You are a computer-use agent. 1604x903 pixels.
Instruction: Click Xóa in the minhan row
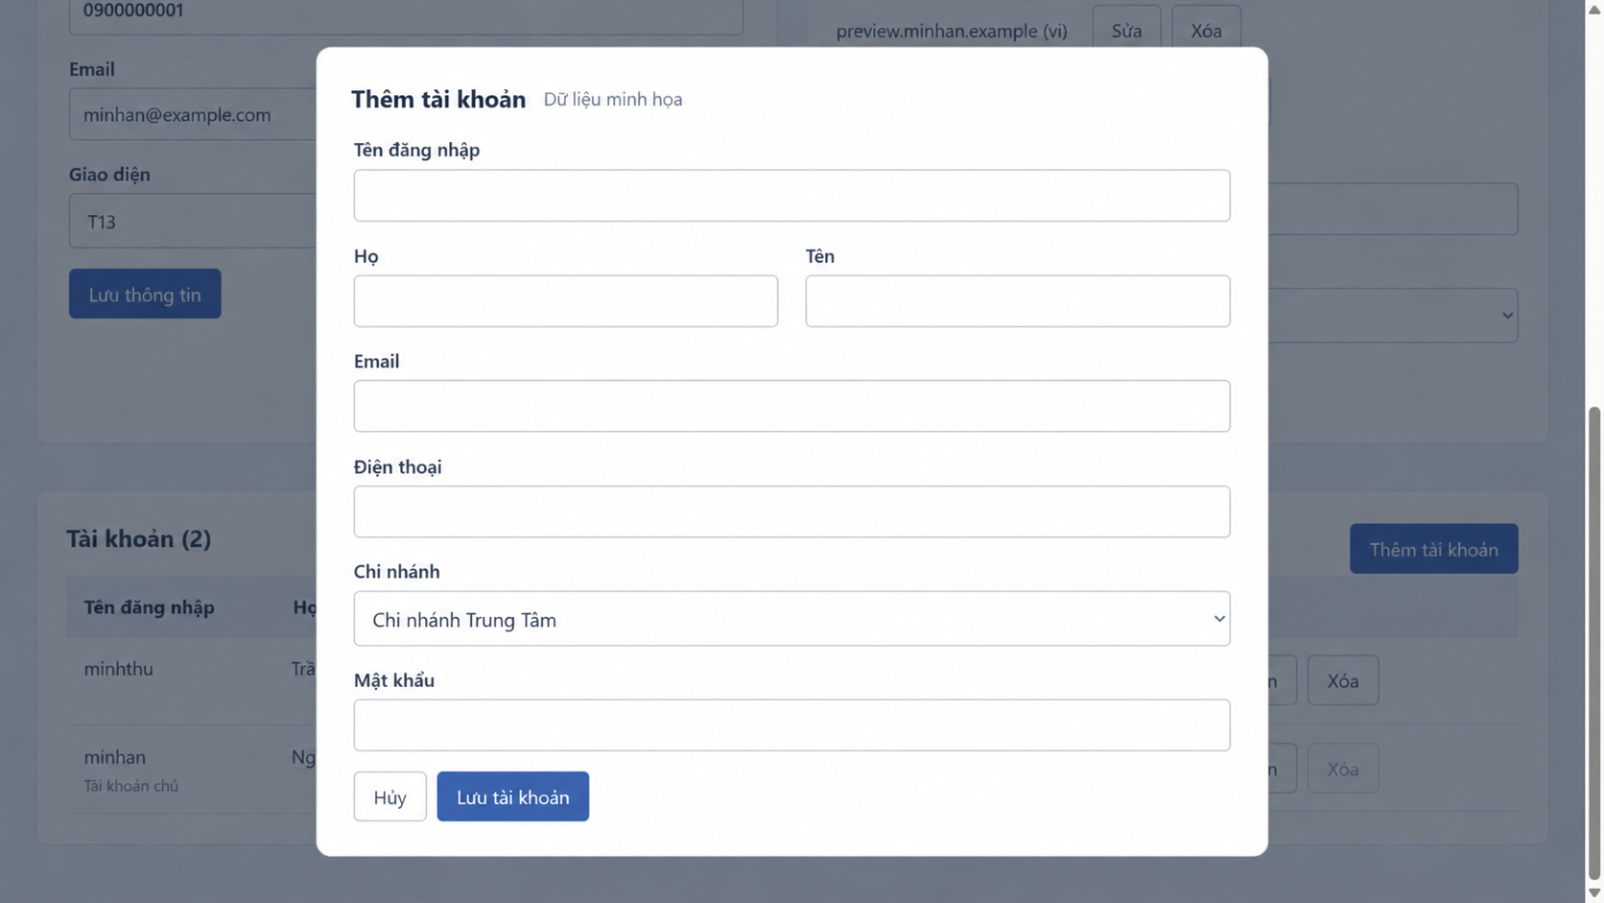pos(1342,769)
